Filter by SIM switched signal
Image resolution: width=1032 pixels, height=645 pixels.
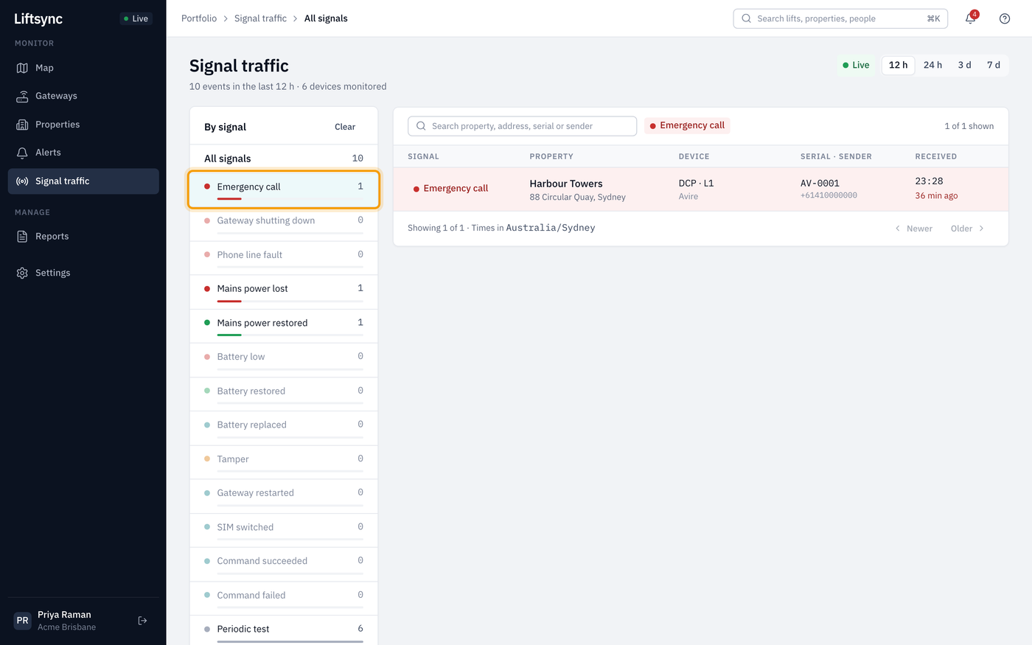pyautogui.click(x=284, y=530)
